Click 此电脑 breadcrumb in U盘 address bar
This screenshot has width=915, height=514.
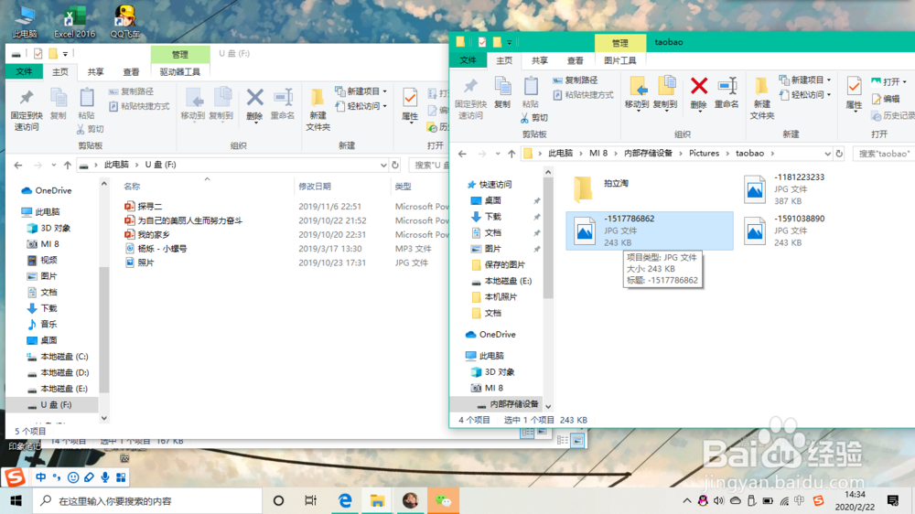[116, 166]
